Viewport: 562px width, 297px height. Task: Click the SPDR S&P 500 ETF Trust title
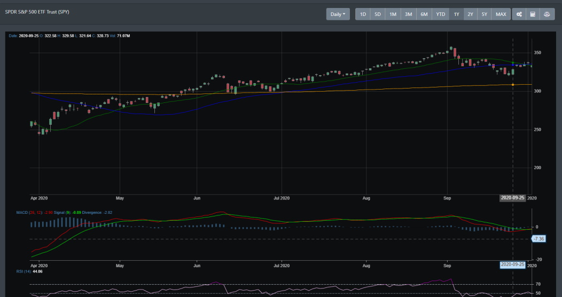click(x=37, y=12)
